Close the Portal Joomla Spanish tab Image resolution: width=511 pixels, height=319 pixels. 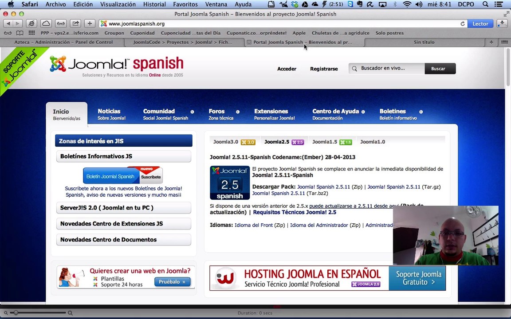[x=249, y=43]
